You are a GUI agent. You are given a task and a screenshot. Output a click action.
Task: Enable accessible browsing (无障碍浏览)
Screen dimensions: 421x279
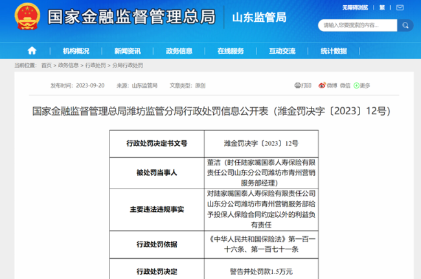356,8
